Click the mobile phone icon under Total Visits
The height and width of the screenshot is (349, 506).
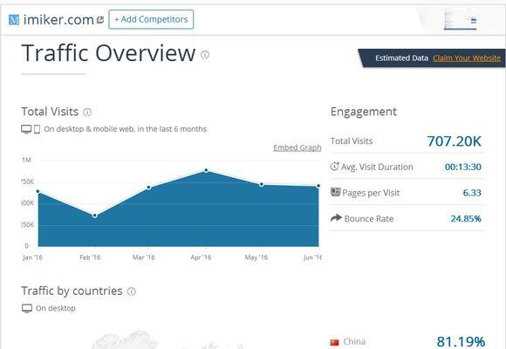(38, 129)
